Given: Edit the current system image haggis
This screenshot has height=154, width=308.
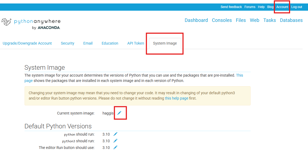Looking at the screenshot, I should click(x=119, y=113).
